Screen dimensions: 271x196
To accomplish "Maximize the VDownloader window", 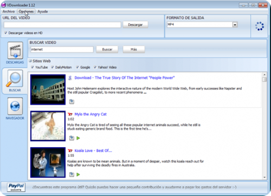I will (253, 5).
